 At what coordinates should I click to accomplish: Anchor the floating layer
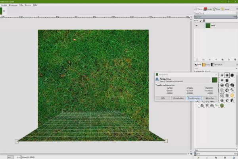tap(229, 60)
